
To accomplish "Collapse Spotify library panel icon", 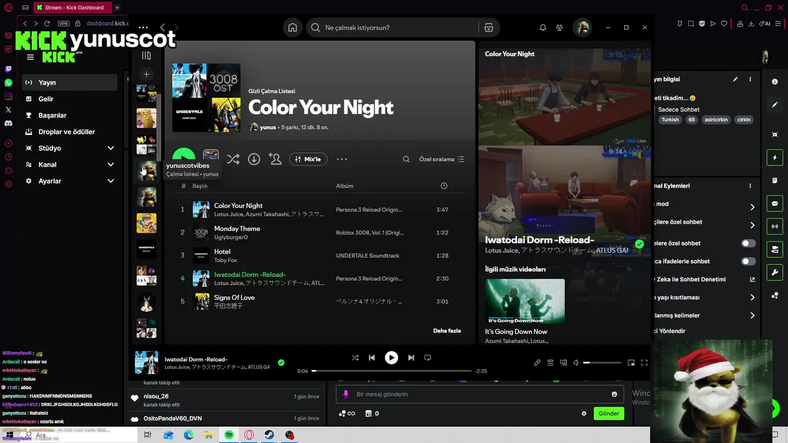I will pos(147,55).
